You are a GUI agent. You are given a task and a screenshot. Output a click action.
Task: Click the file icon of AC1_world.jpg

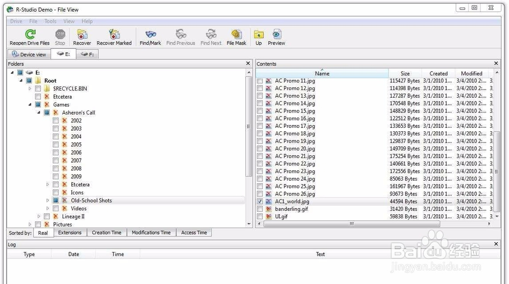268,201
